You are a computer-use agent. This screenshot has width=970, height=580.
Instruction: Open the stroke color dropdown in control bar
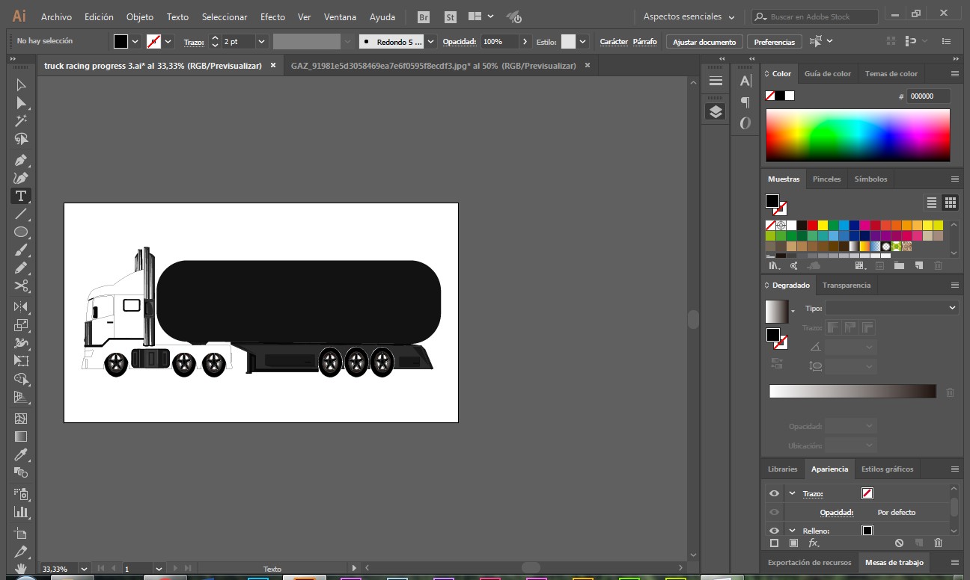(x=168, y=42)
